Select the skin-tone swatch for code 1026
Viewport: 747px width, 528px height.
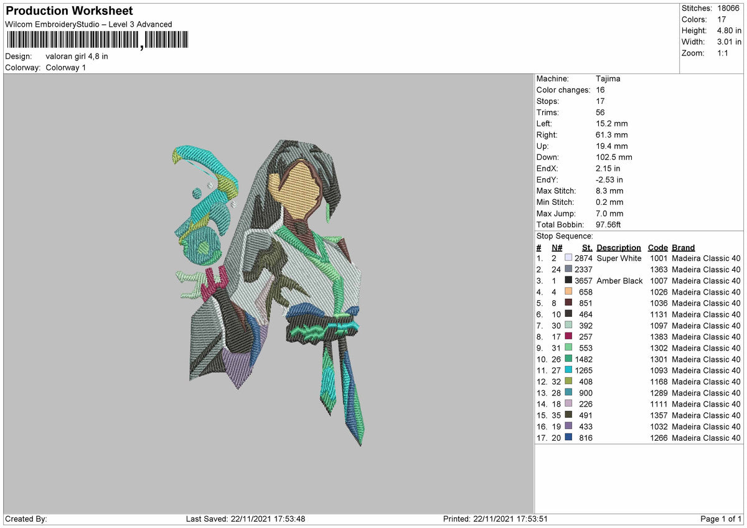568,292
